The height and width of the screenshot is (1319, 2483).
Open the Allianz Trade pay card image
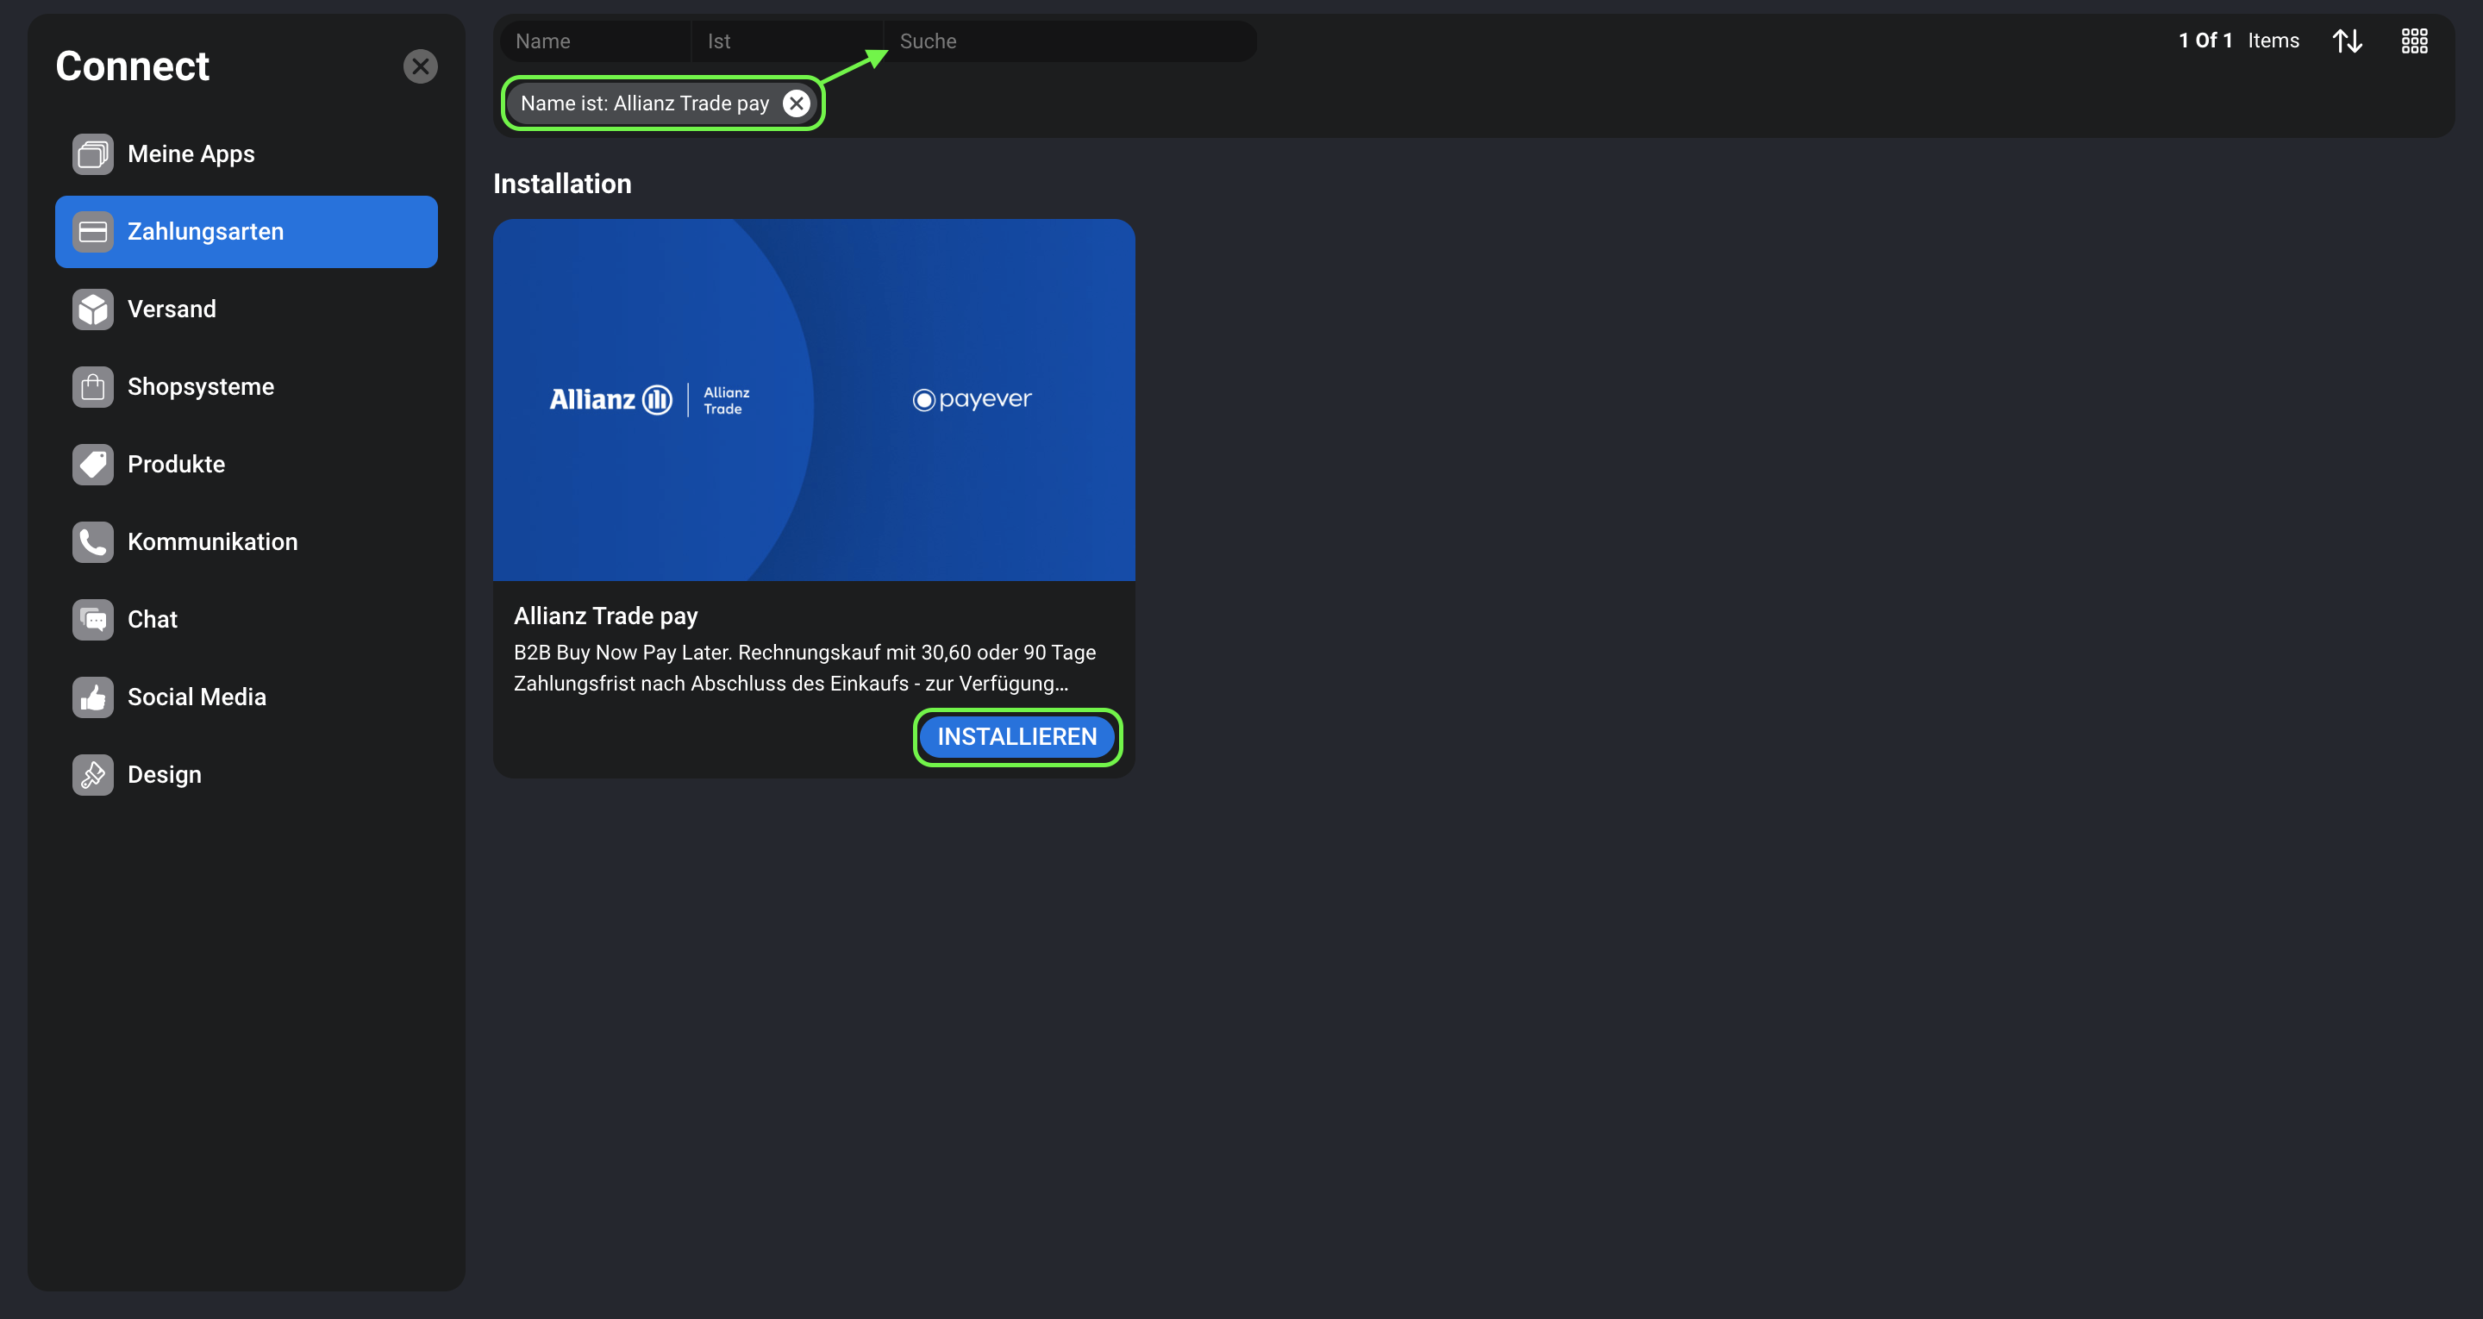click(814, 400)
